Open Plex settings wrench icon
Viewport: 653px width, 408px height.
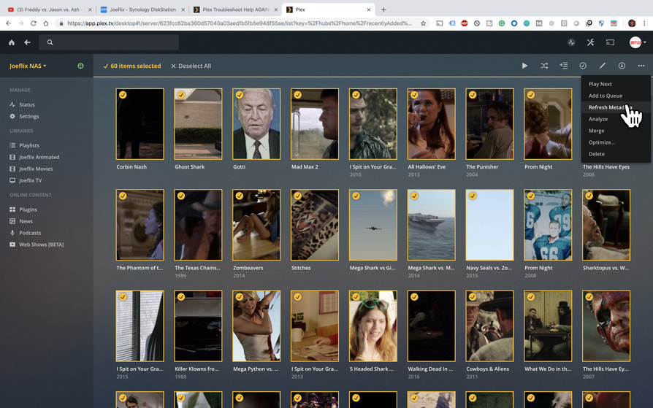(x=590, y=42)
